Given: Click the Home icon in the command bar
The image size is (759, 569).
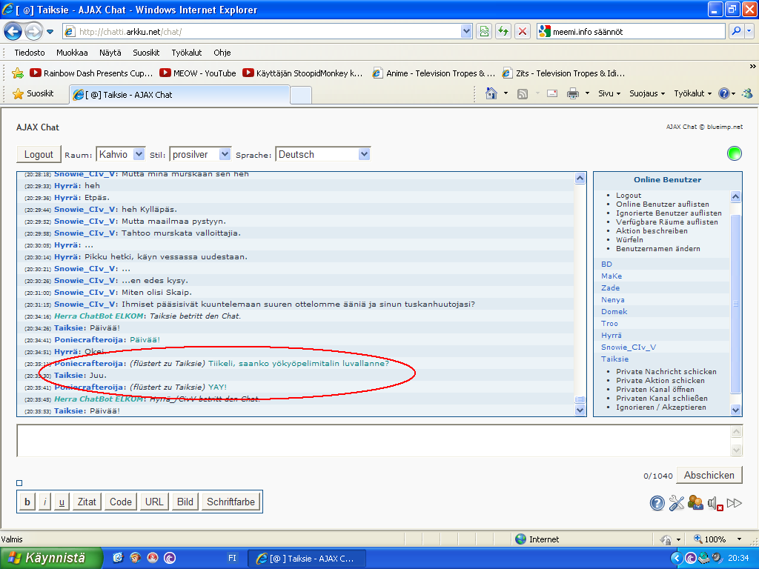Looking at the screenshot, I should [x=491, y=93].
